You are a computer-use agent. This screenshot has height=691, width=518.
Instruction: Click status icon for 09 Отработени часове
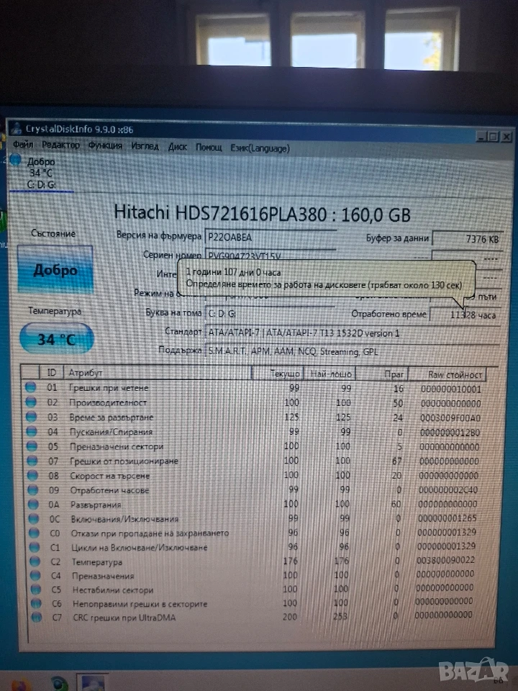(33, 489)
